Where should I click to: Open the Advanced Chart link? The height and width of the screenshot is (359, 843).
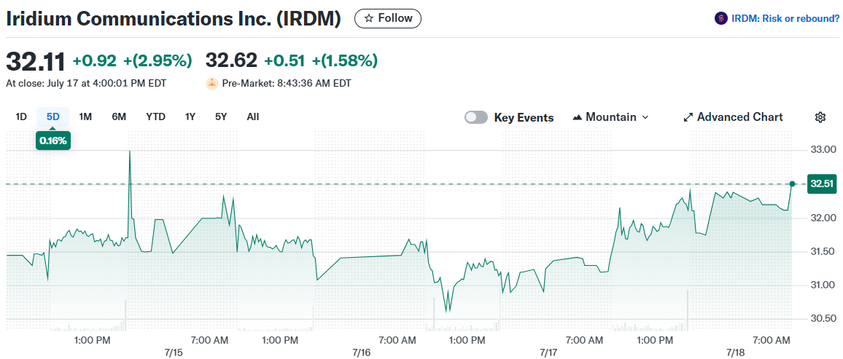[733, 117]
